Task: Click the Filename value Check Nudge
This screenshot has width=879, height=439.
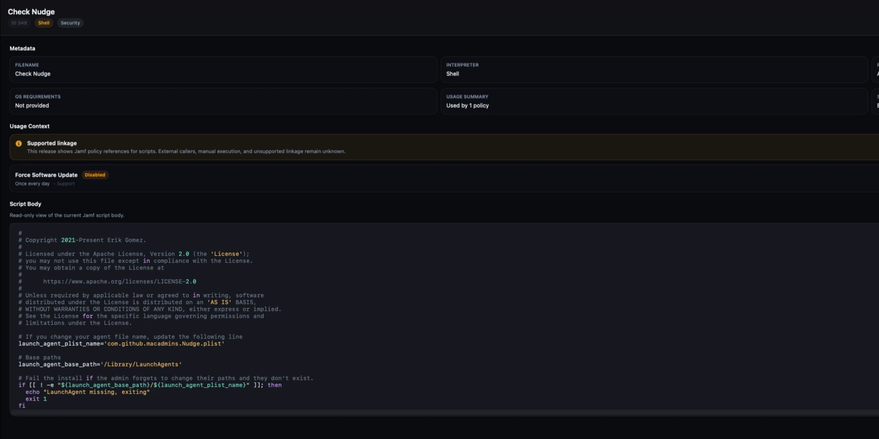Action: (33, 74)
